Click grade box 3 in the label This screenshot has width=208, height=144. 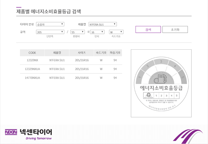(x=166, y=96)
